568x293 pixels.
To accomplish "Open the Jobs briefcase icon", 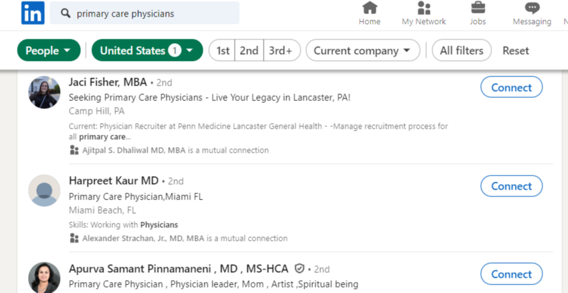I will (478, 8).
